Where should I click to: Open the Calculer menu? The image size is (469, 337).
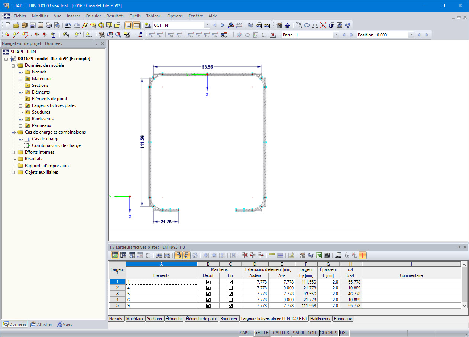93,16
